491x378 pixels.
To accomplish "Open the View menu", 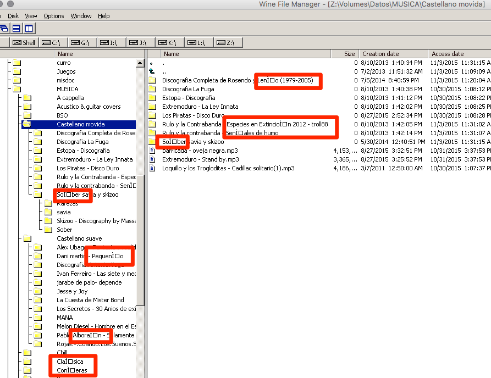I will click(x=31, y=16).
